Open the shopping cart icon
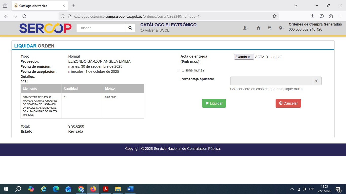Viewport: 346px width, 194px height. 270,28
